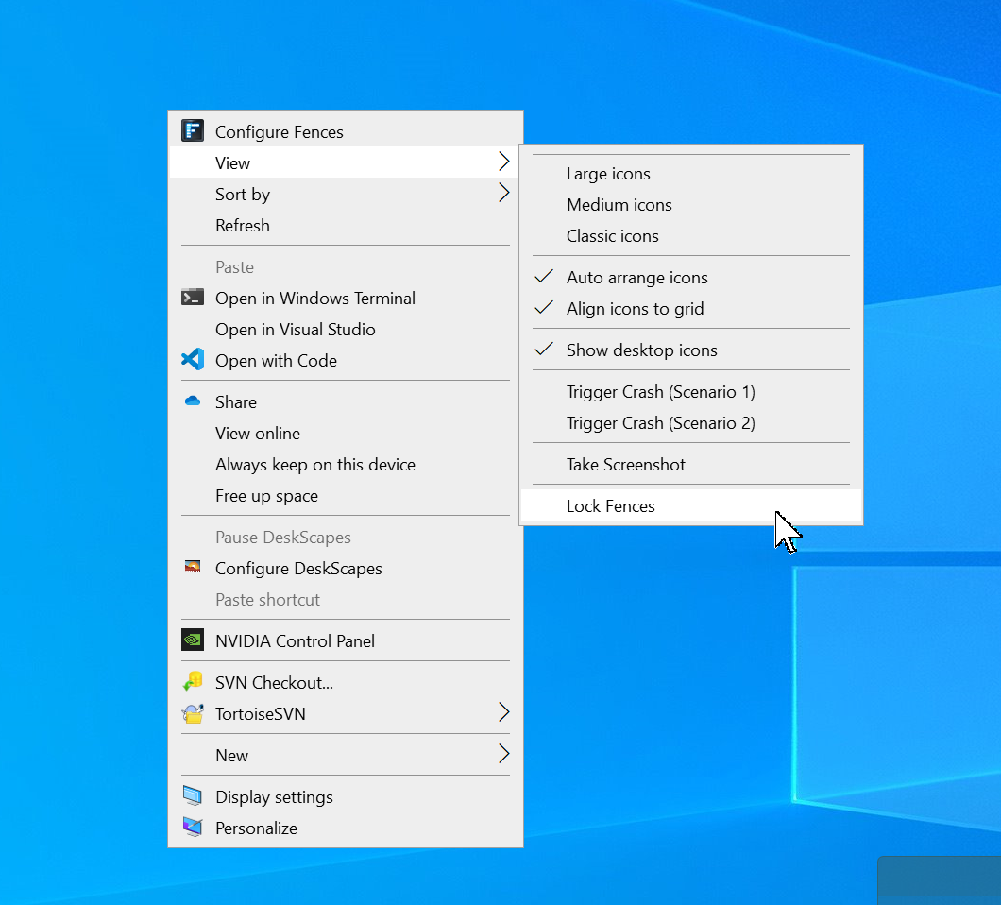This screenshot has height=905, width=1001.
Task: Click the DeskScapes icon
Action: [x=192, y=567]
